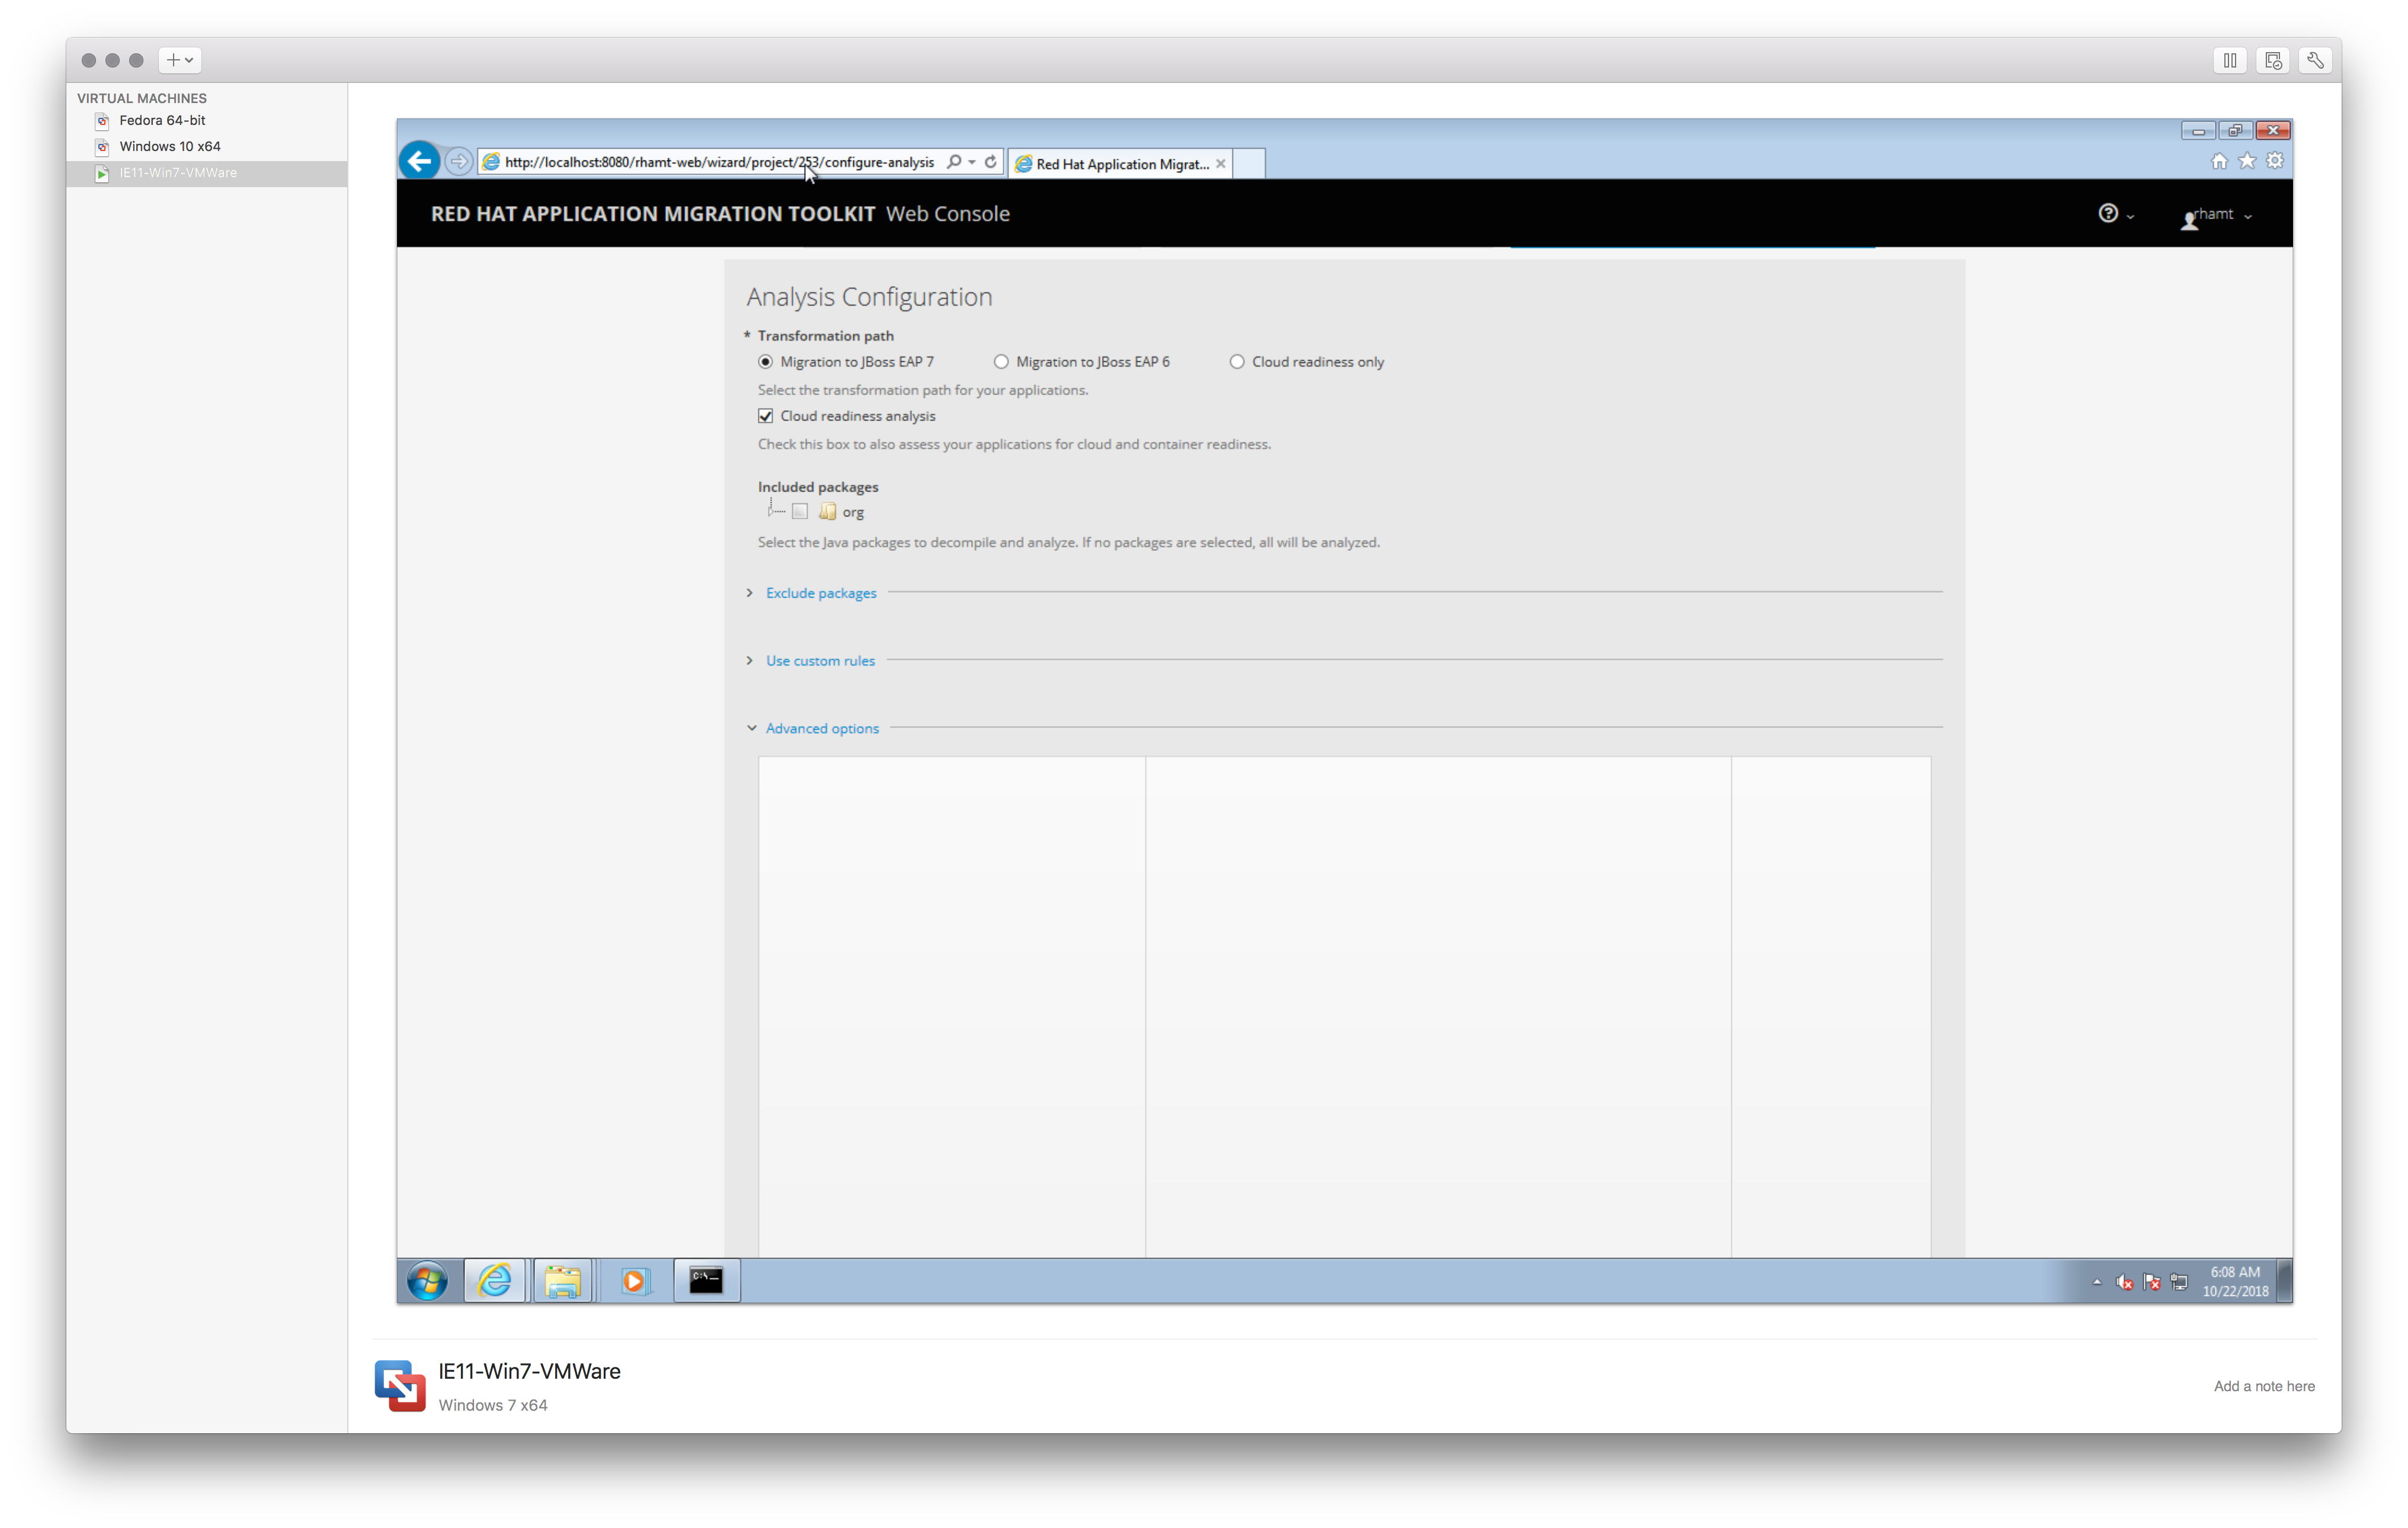Click the VMware wrench settings icon

click(2315, 60)
